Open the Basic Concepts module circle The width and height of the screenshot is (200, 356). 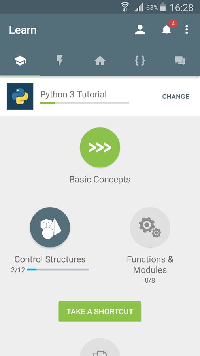pyautogui.click(x=100, y=148)
